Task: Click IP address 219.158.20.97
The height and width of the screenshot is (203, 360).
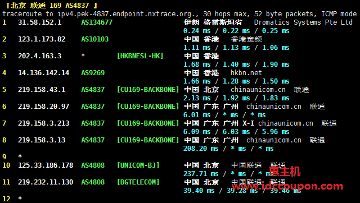Action: point(44,107)
